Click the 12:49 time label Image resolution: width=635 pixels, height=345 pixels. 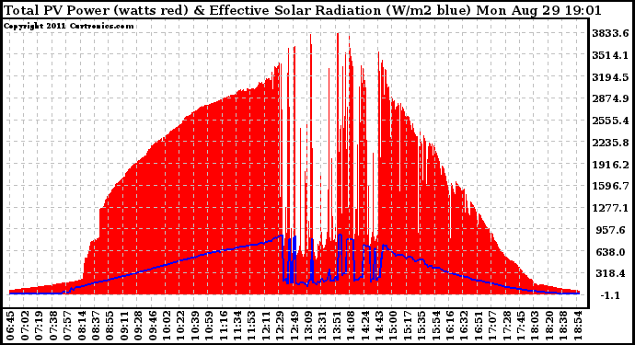tap(294, 326)
